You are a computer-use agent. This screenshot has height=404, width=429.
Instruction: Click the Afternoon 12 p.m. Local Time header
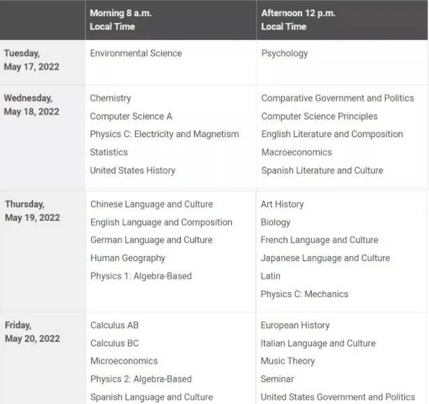pyautogui.click(x=298, y=20)
